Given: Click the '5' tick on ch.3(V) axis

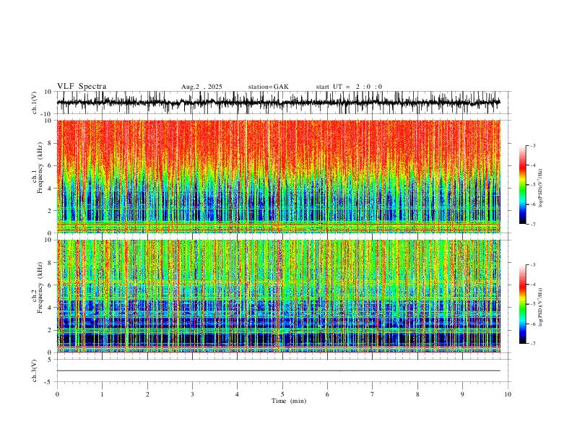Looking at the screenshot, I should (x=51, y=360).
